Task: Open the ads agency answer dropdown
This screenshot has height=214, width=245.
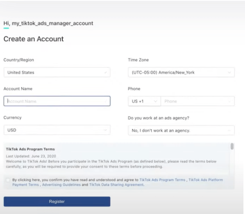Action: click(181, 130)
